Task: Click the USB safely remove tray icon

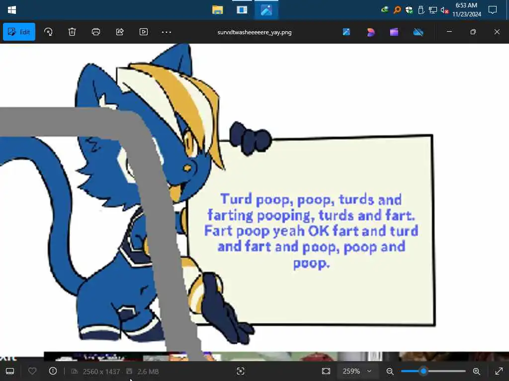Action: 421,10
